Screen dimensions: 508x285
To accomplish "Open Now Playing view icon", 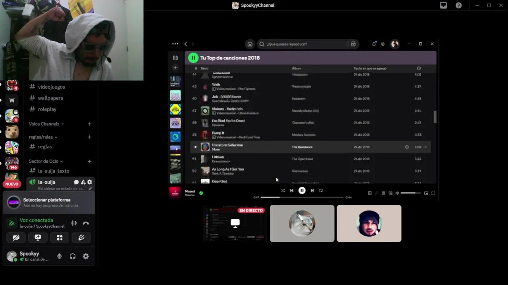I will [369, 193].
